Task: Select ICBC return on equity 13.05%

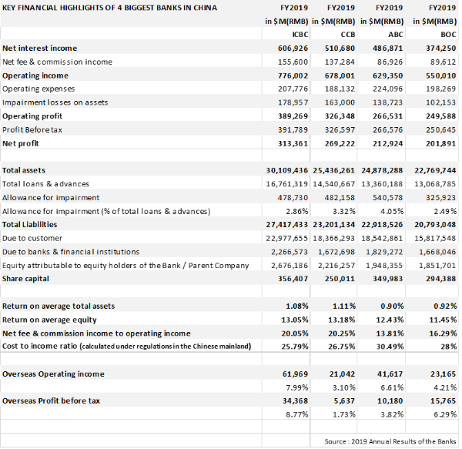Action: [295, 320]
